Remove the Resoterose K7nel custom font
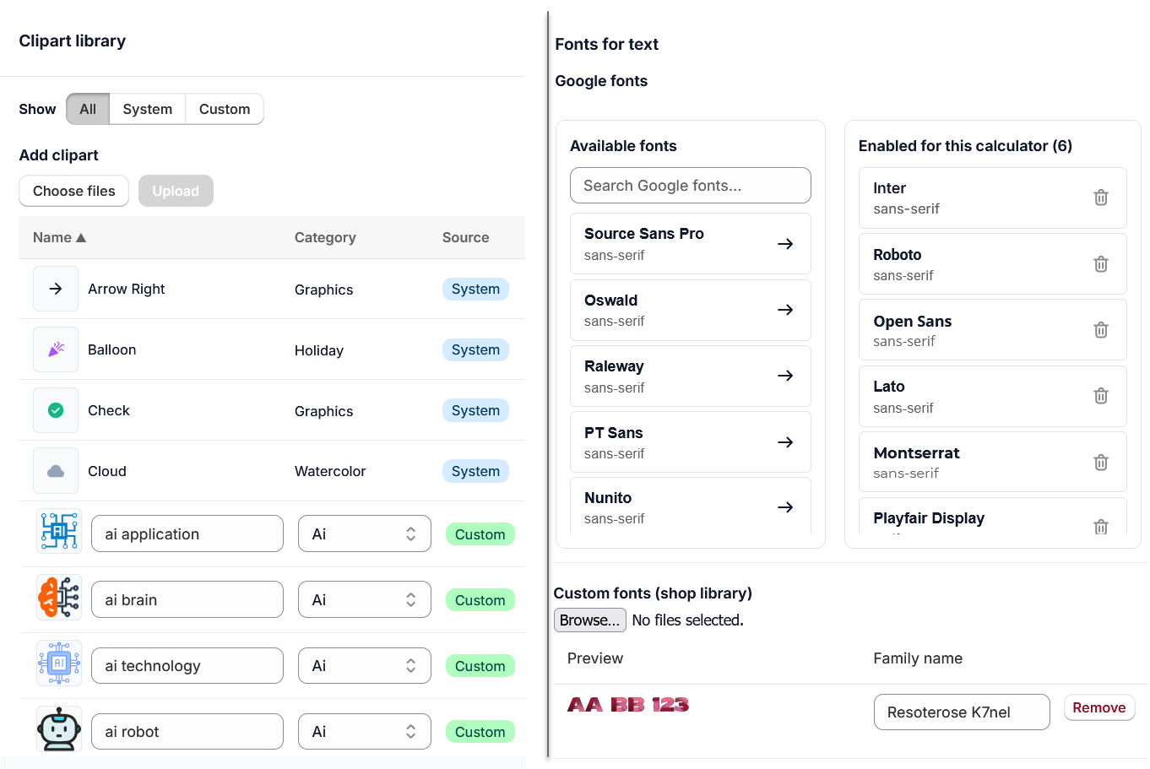 pyautogui.click(x=1099, y=707)
